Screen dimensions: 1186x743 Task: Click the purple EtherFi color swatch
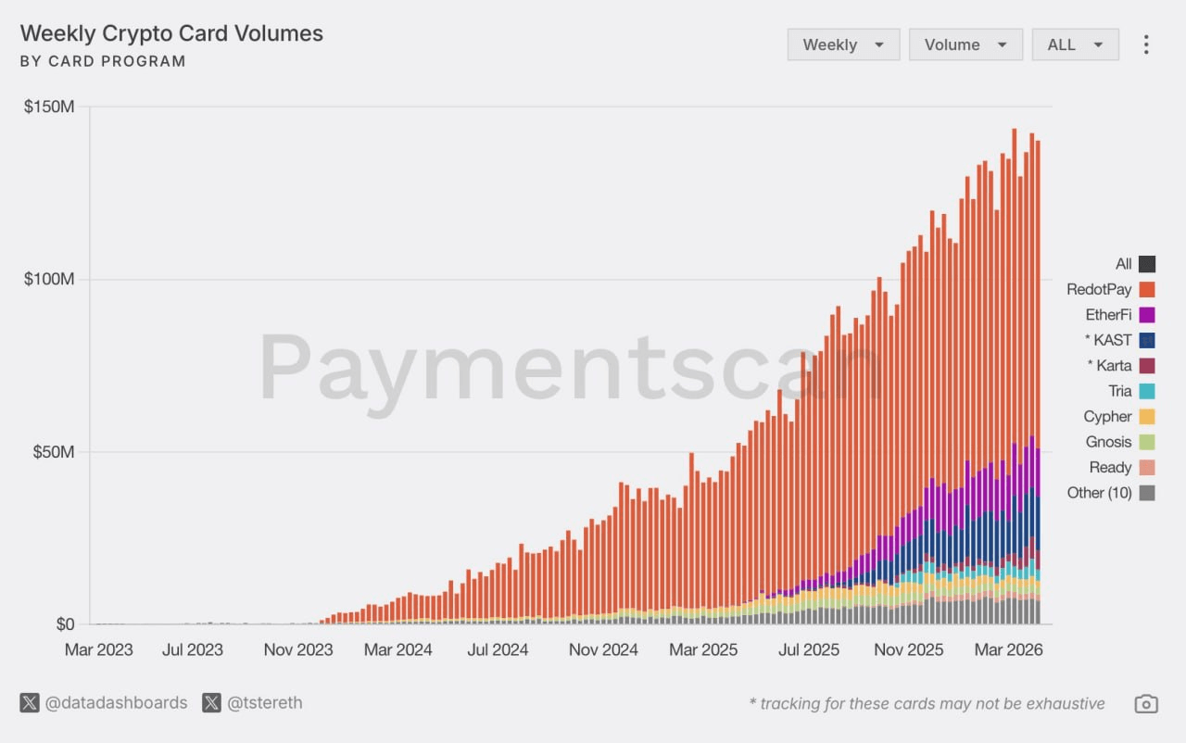pyautogui.click(x=1147, y=315)
